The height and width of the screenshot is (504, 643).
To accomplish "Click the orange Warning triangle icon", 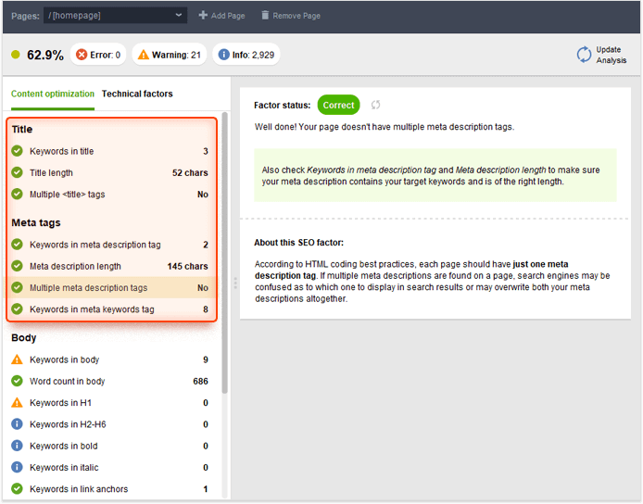I will tap(144, 55).
